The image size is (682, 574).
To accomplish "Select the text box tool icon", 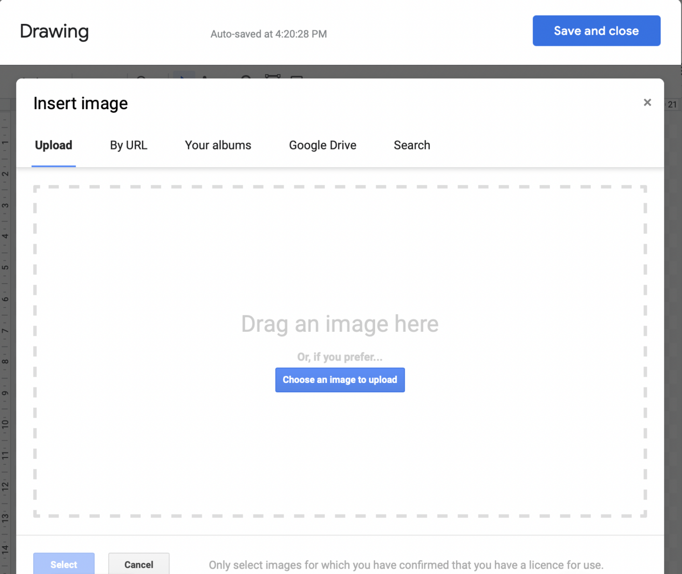I will [272, 76].
